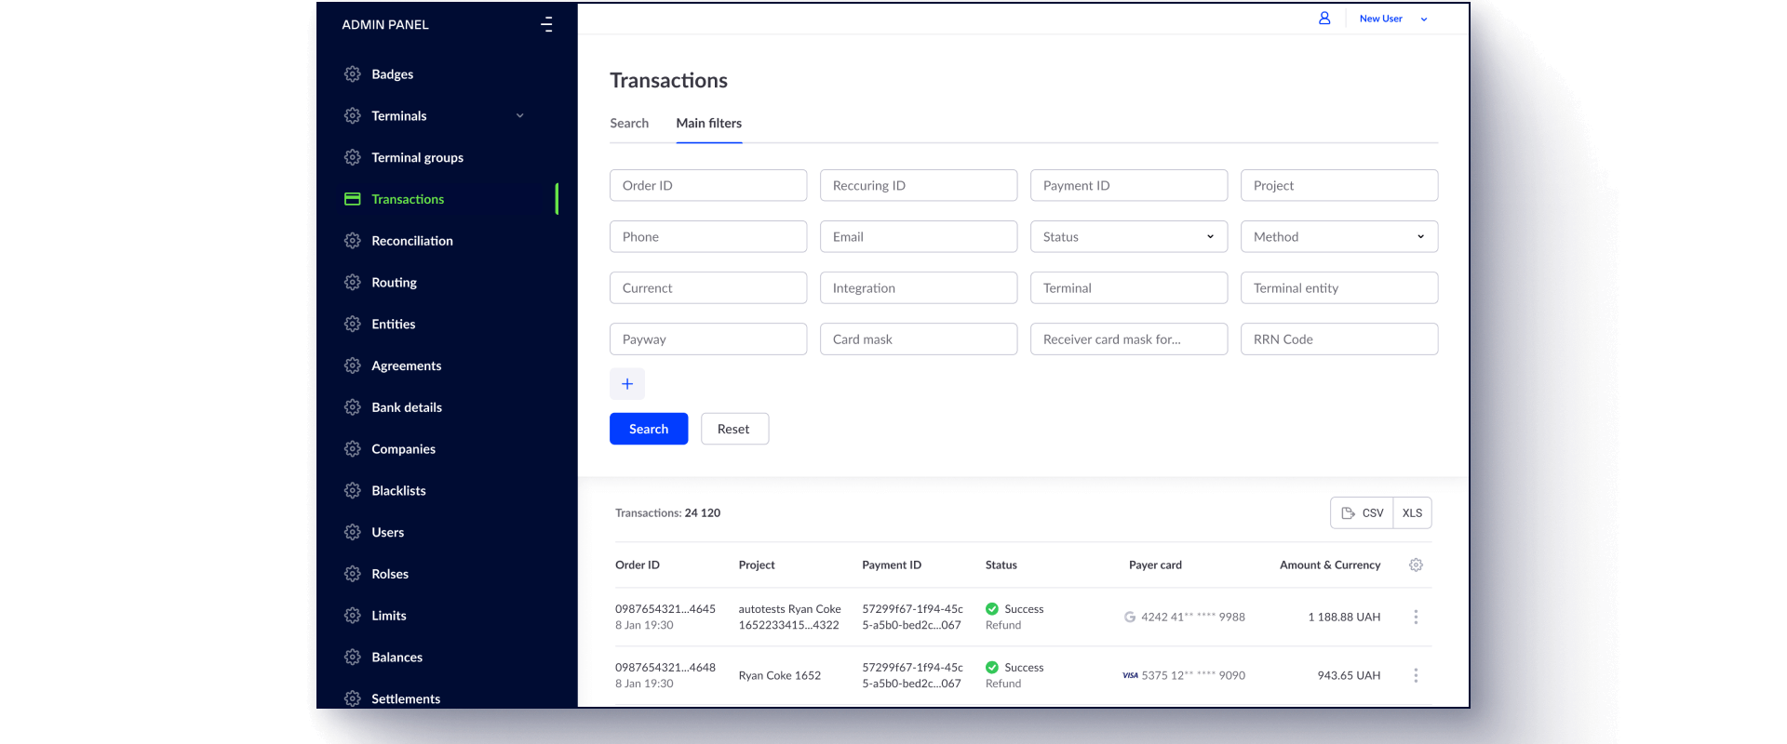The width and height of the screenshot is (1787, 744).
Task: Click the Reconciliation gear icon
Action: [x=352, y=241]
